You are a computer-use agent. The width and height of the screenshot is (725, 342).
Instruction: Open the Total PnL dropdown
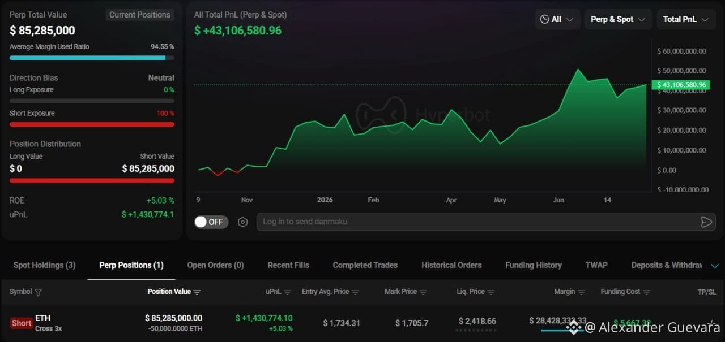(x=685, y=19)
